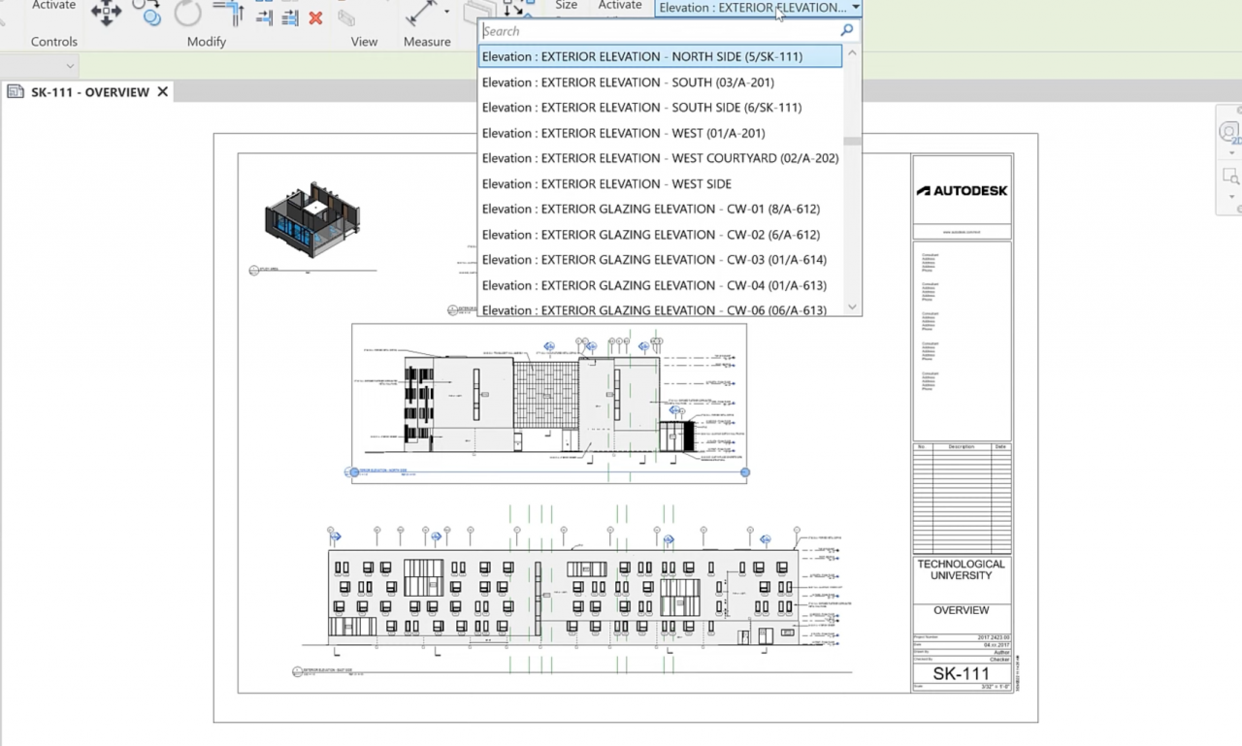1242x746 pixels.
Task: Click the Zoom Region icon
Action: (x=1229, y=177)
